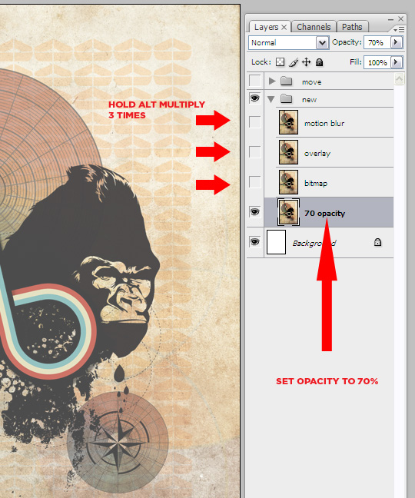Toggle visibility of the Background layer
This screenshot has width=415, height=498.
pos(254,242)
